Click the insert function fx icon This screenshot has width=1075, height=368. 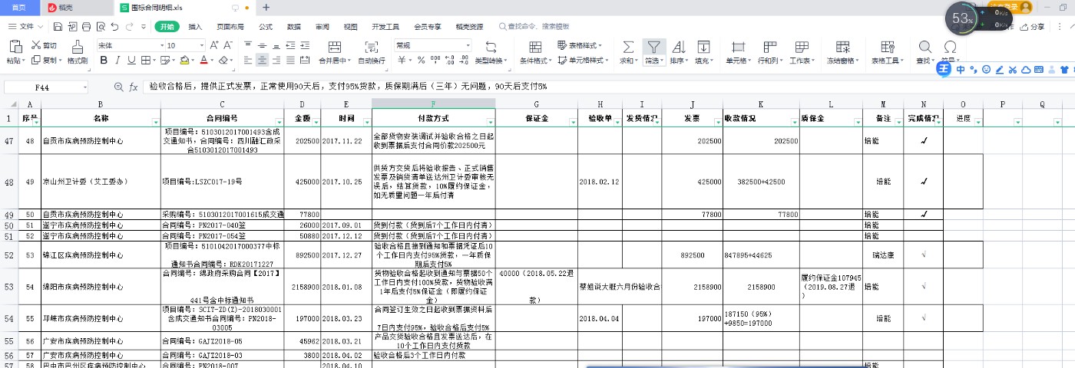(x=133, y=87)
